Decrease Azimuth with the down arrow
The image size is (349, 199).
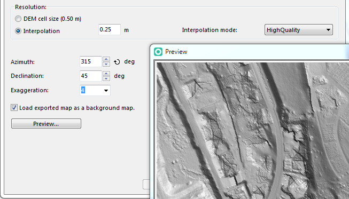[x=106, y=64]
